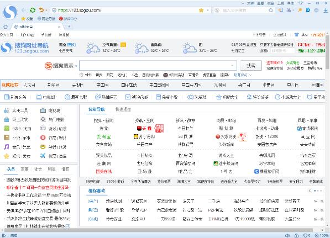Click the orange restore closed tab icon
The height and width of the screenshot is (238, 330).
[x=41, y=10]
